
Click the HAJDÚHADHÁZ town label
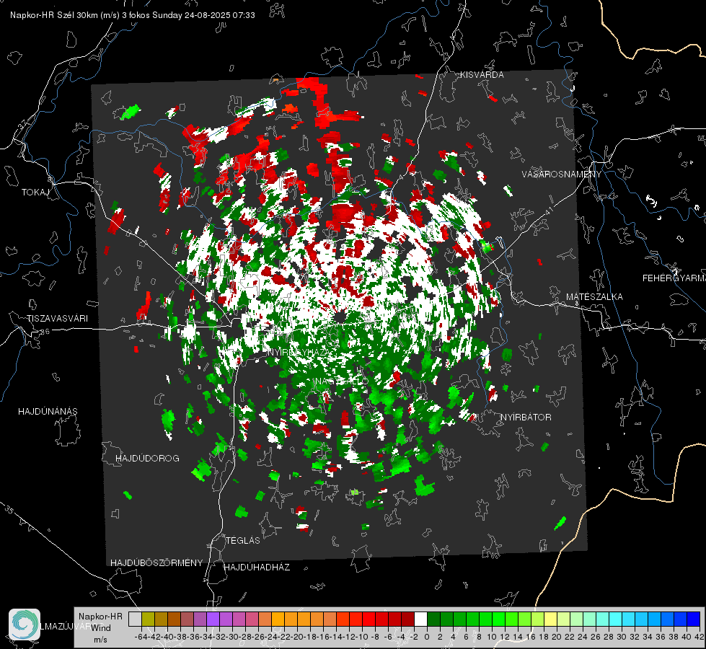pyautogui.click(x=257, y=568)
